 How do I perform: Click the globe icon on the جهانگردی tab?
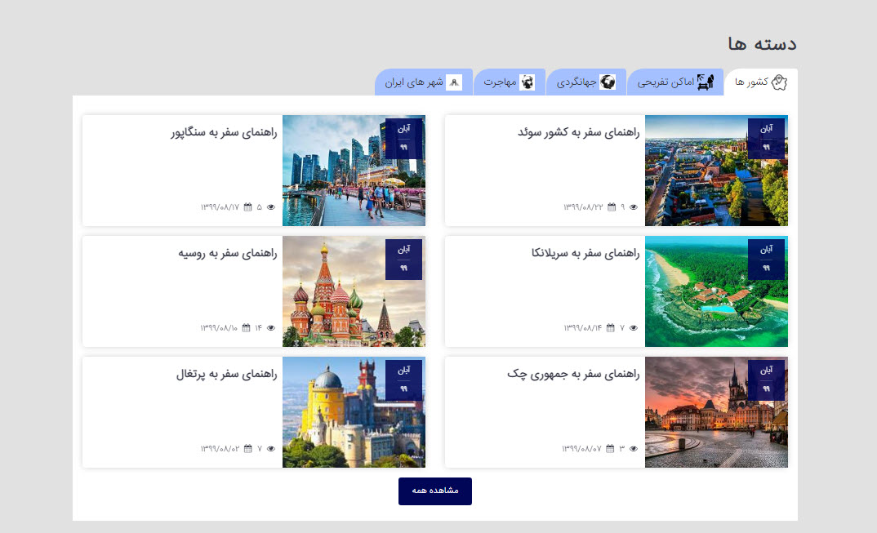pyautogui.click(x=608, y=82)
